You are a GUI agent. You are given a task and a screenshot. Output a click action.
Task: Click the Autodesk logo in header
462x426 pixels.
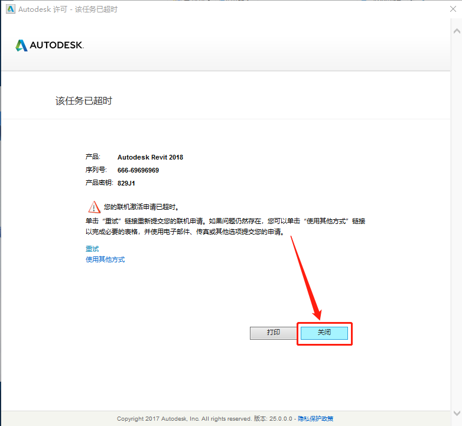click(50, 45)
